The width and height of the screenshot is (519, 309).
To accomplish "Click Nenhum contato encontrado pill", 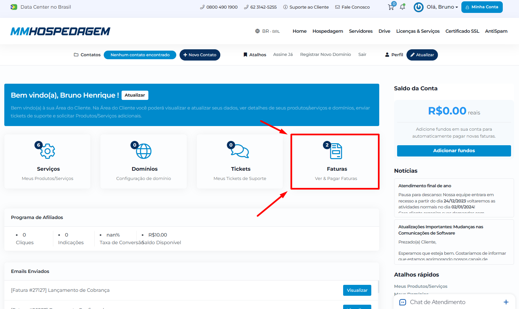I will click(x=140, y=55).
